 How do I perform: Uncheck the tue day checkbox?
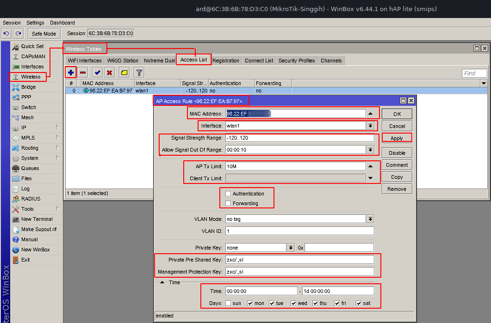(x=272, y=303)
